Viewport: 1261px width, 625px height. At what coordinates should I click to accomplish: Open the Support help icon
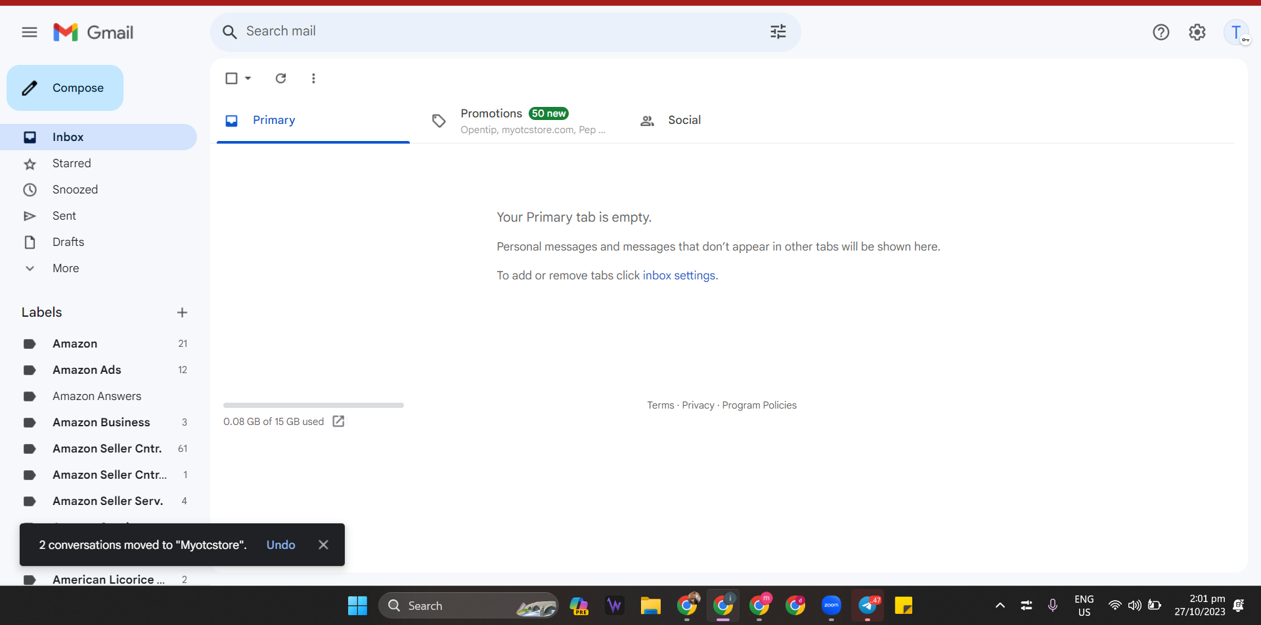[x=1161, y=32]
